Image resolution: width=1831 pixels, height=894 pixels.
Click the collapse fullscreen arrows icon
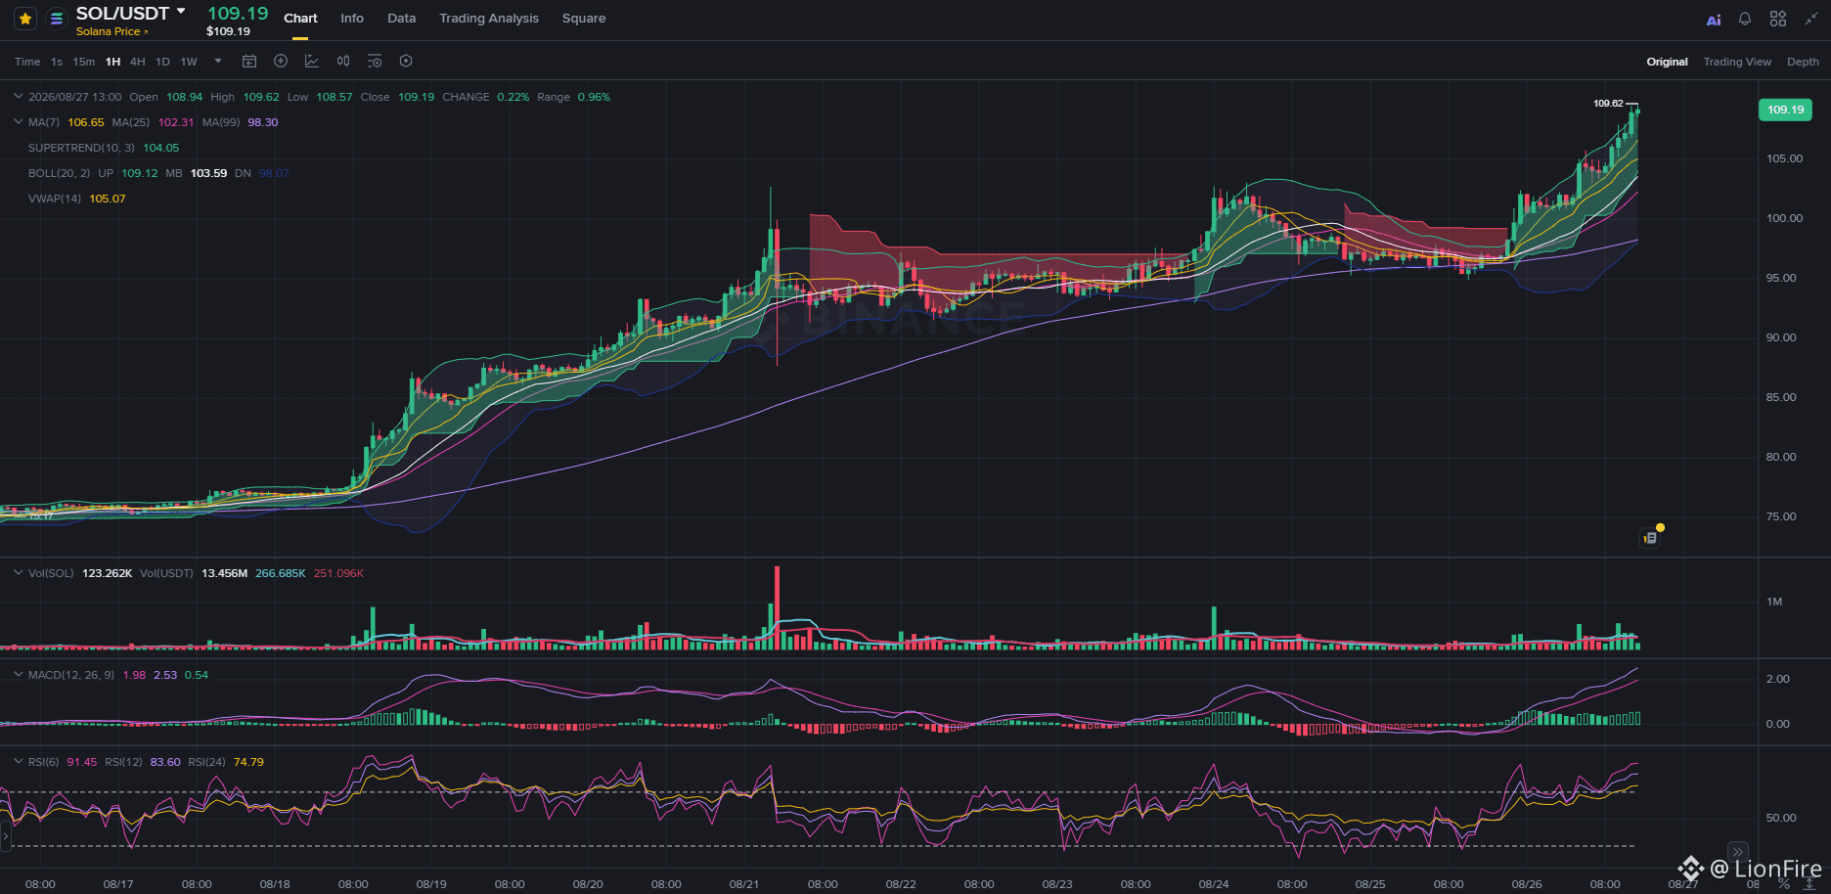[x=1811, y=19]
